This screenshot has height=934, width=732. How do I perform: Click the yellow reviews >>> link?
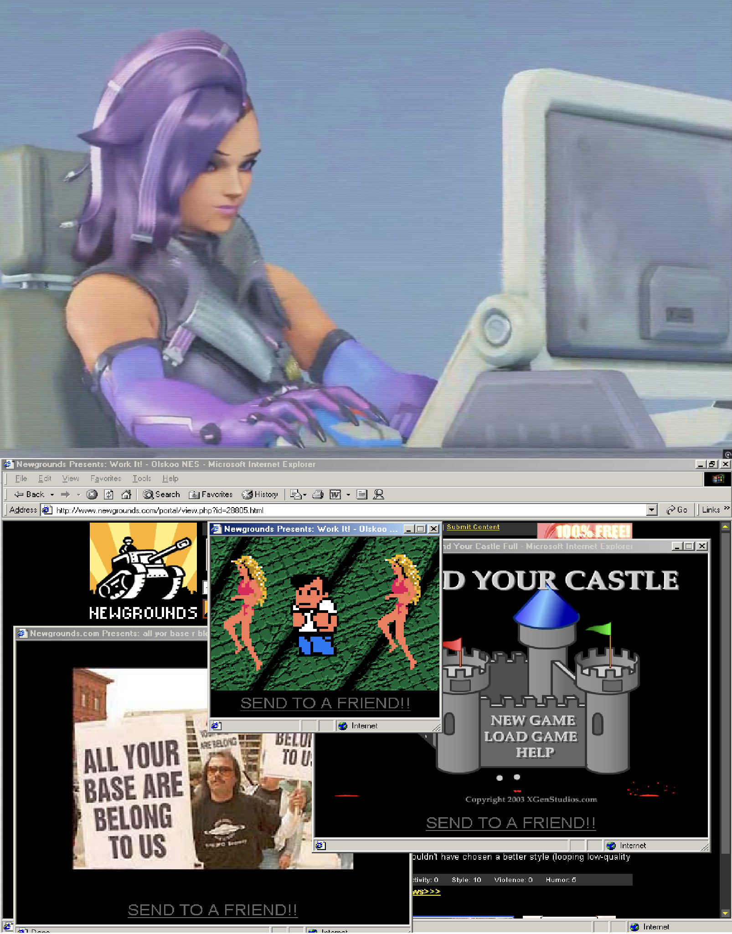427,892
